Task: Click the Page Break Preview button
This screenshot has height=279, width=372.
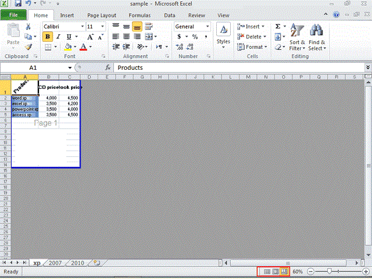Action: coord(284,271)
